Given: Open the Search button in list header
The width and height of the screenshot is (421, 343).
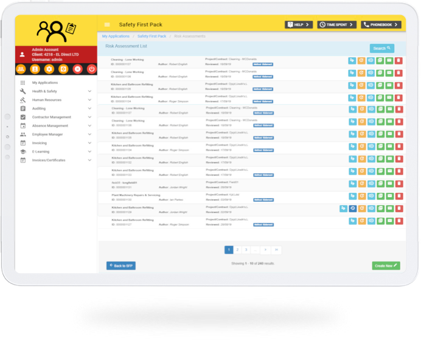Looking at the screenshot, I should (381, 48).
